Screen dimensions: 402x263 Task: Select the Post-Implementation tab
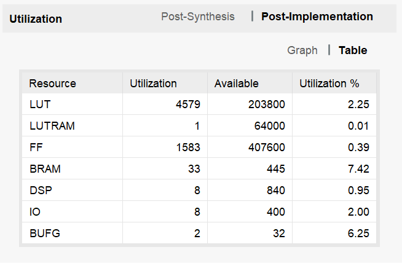point(317,17)
